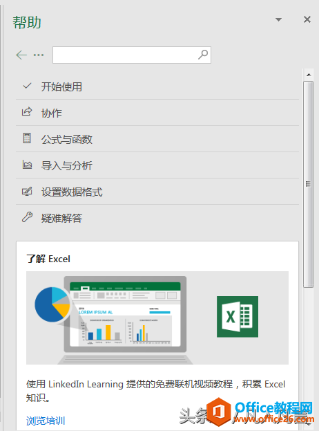
Task: Open the help pane options dropdown arrow
Action: click(x=278, y=19)
